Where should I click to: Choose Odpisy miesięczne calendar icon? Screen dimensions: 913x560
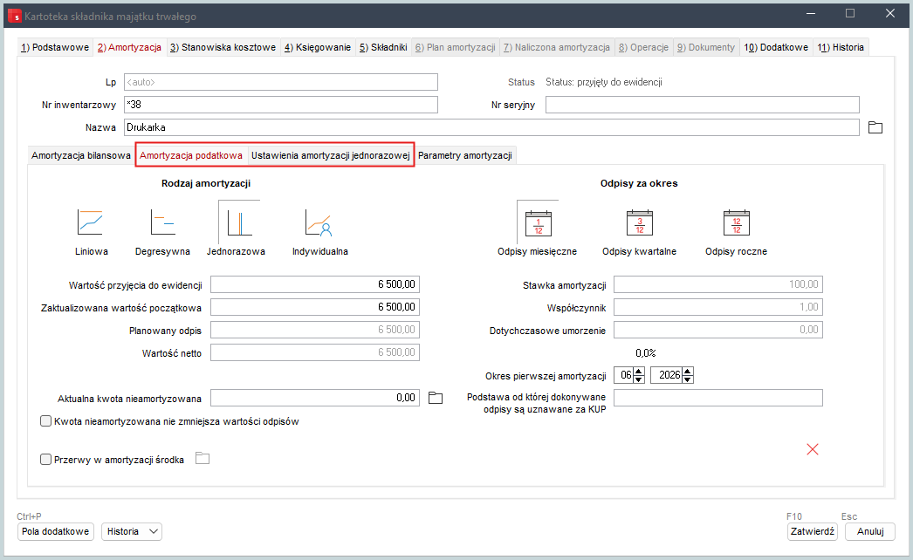pyautogui.click(x=538, y=223)
